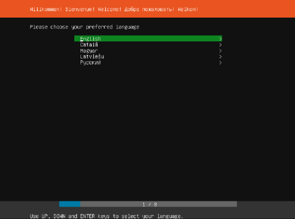Click the 'Please choose your preferred language' heading
The image size is (295, 219).
click(x=85, y=27)
